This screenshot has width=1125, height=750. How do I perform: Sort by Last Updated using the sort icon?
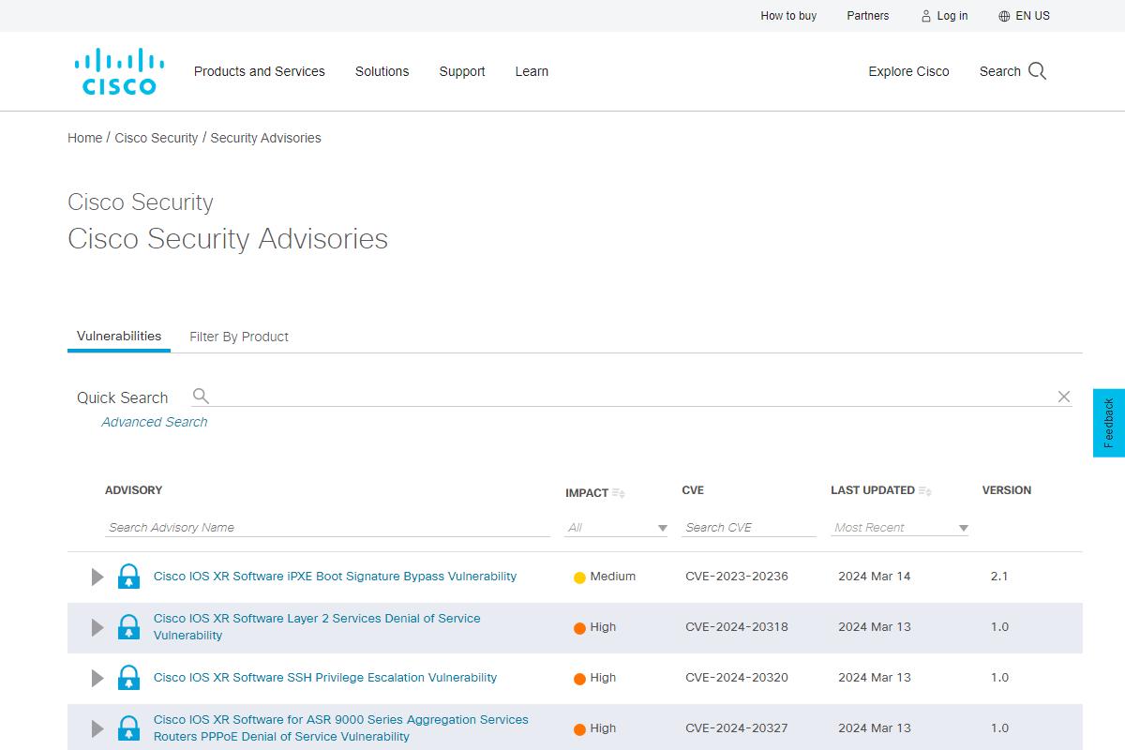pos(925,491)
